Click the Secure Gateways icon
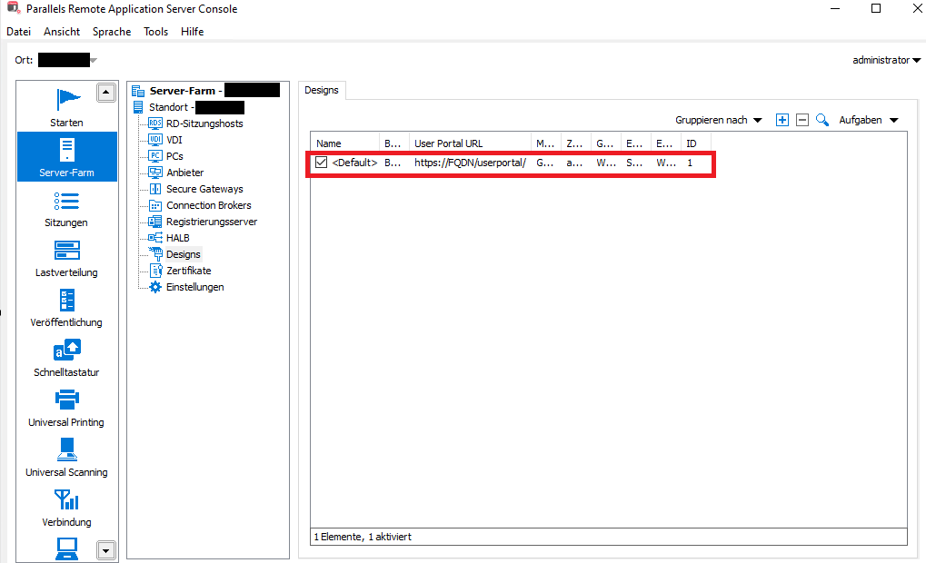This screenshot has width=926, height=563. (x=155, y=189)
